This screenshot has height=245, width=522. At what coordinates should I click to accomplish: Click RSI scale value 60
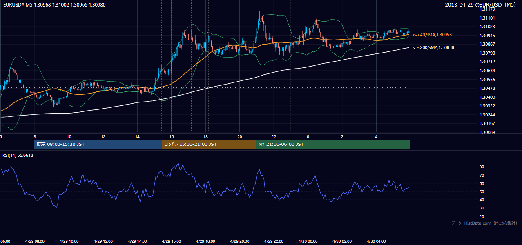click(482, 183)
